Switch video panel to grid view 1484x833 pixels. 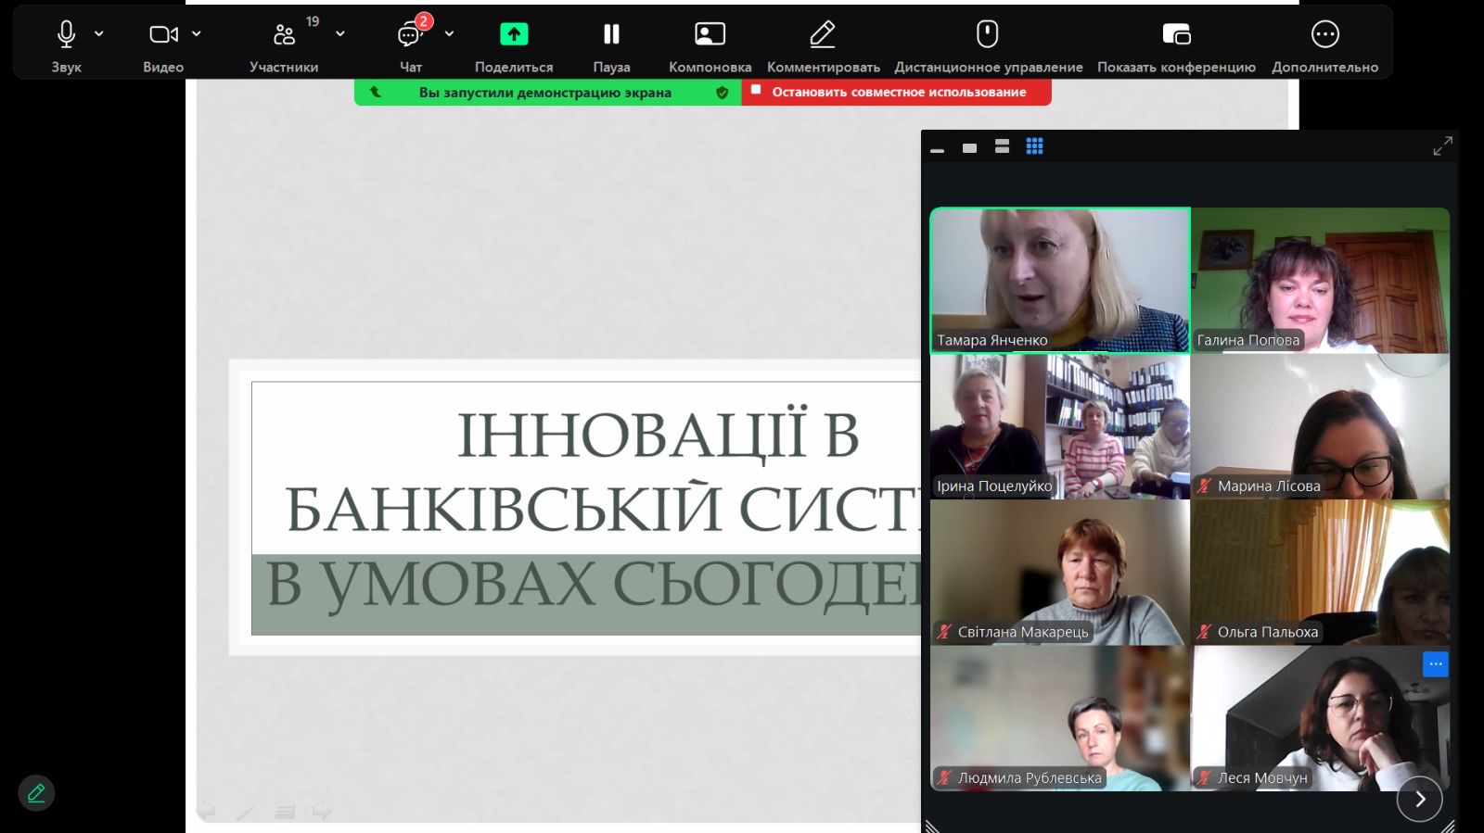(1034, 146)
